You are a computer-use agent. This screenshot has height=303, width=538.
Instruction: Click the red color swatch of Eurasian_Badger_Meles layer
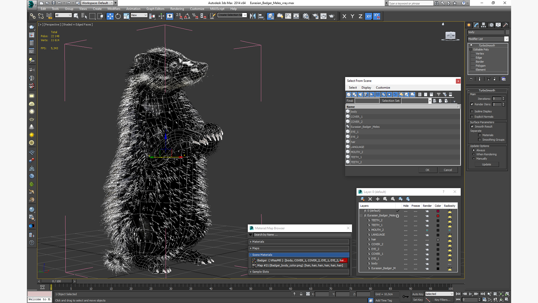438,216
